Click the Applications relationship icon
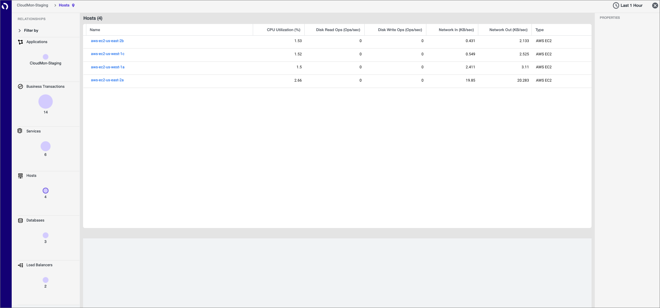 (20, 42)
